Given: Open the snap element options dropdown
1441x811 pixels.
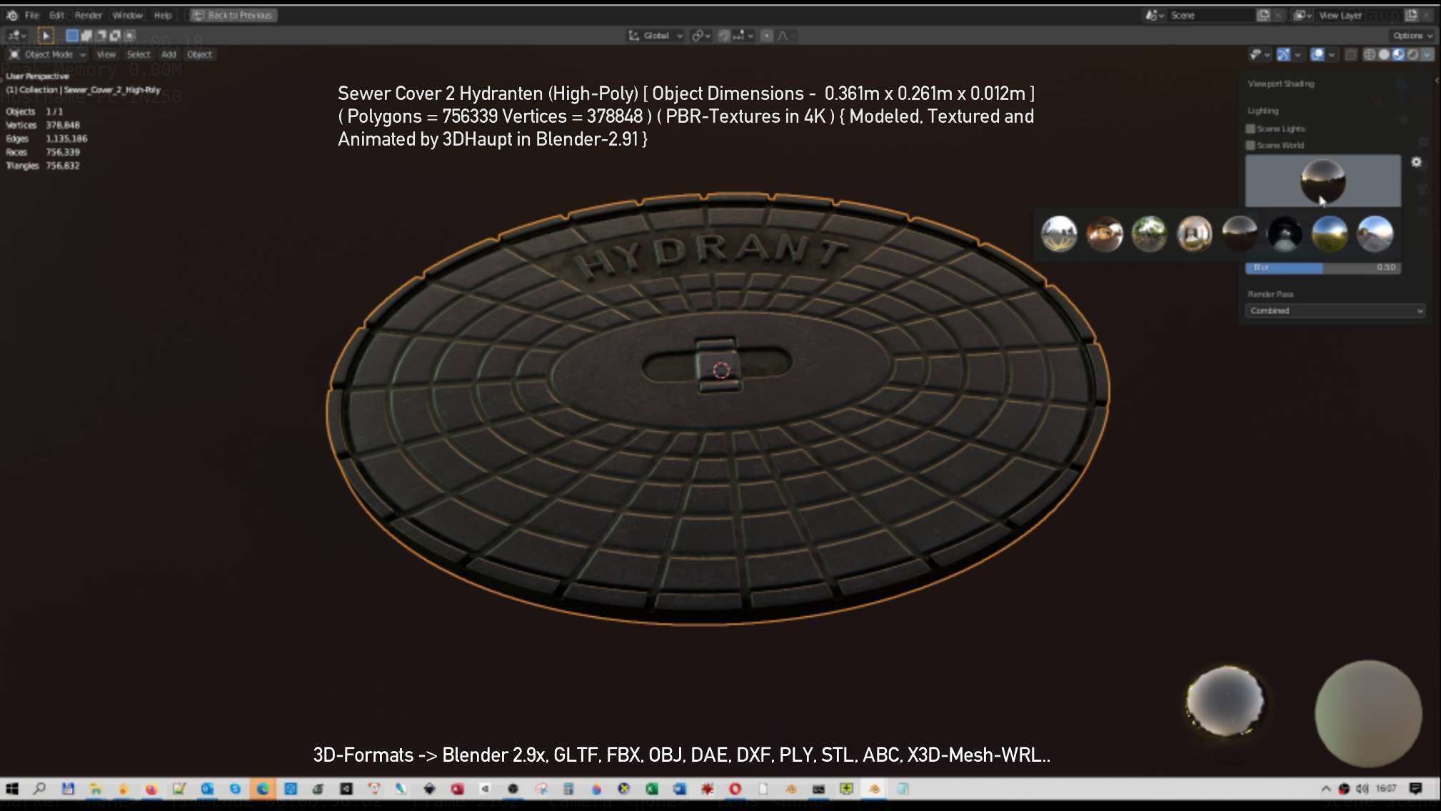Looking at the screenshot, I should [x=743, y=35].
